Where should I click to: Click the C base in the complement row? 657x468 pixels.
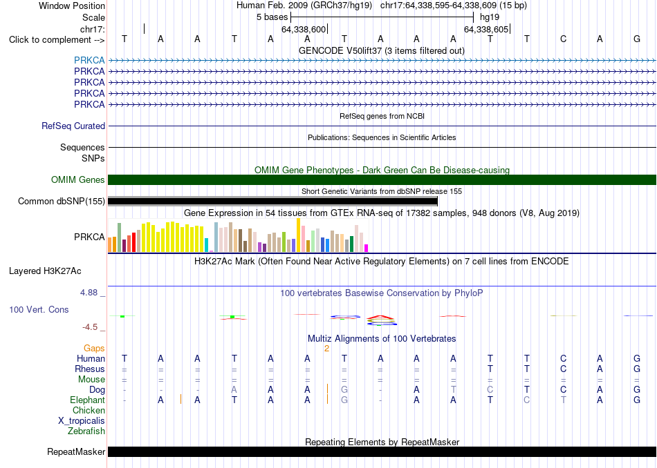tap(563, 39)
